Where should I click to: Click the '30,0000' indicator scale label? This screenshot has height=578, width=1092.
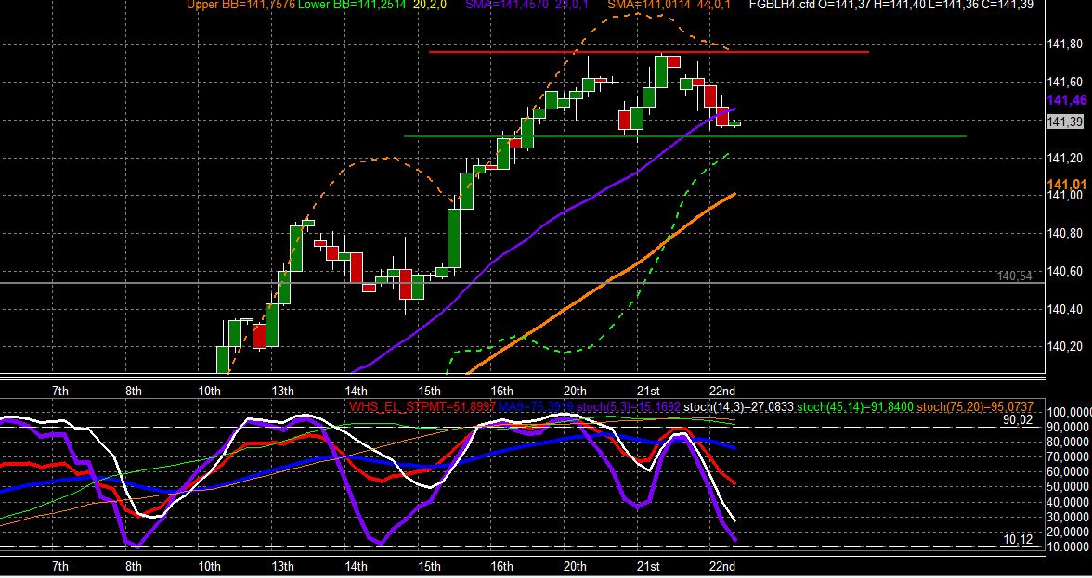(1067, 517)
